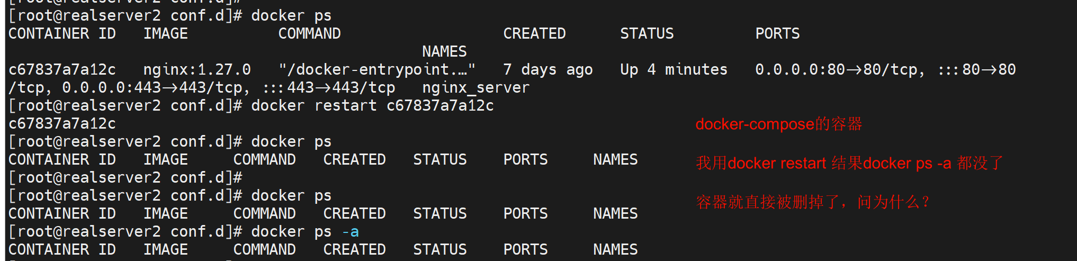This screenshot has height=261, width=1077.
Task: Click the :::443→443/tcp IPv6 port mapping
Action: point(329,88)
